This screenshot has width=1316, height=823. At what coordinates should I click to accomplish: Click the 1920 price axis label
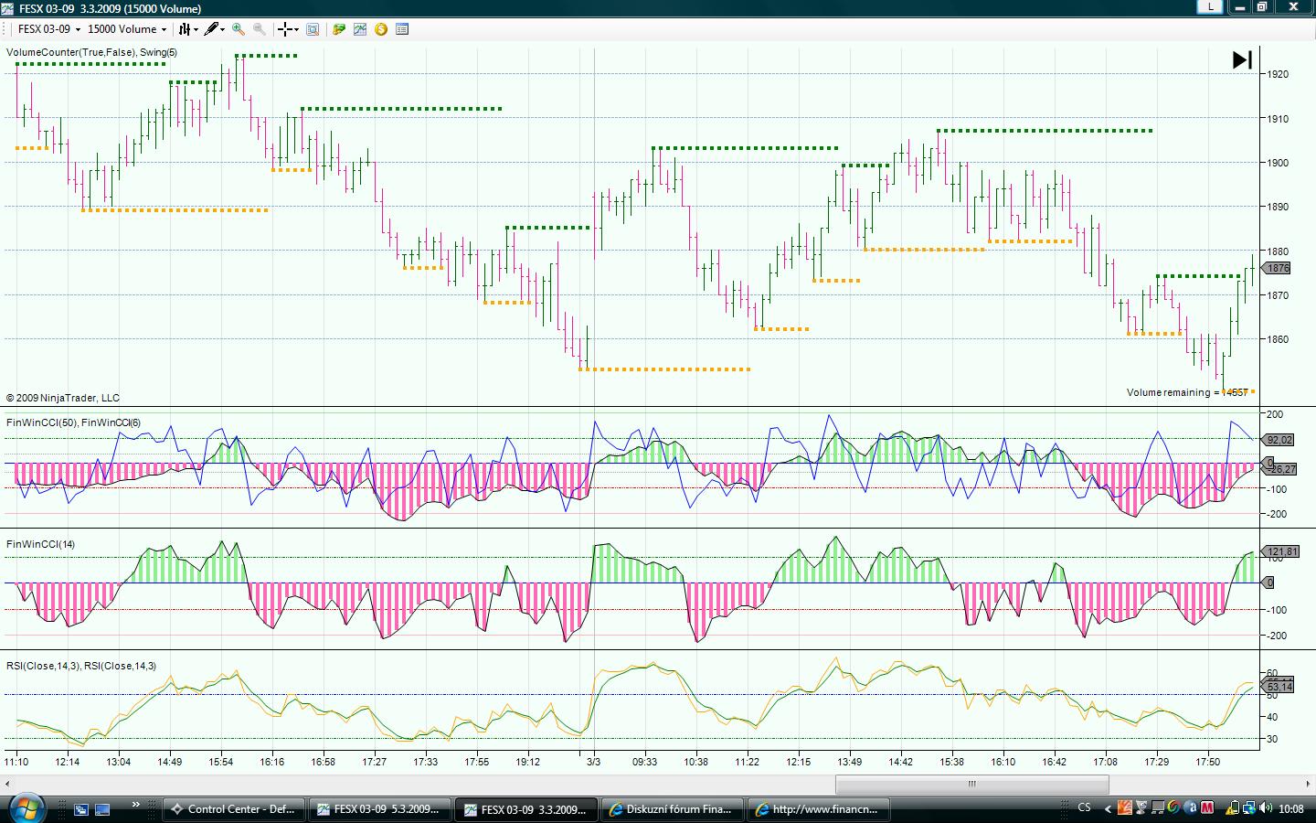[1278, 74]
